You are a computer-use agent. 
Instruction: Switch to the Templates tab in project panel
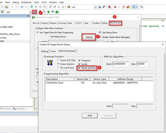point(19,109)
